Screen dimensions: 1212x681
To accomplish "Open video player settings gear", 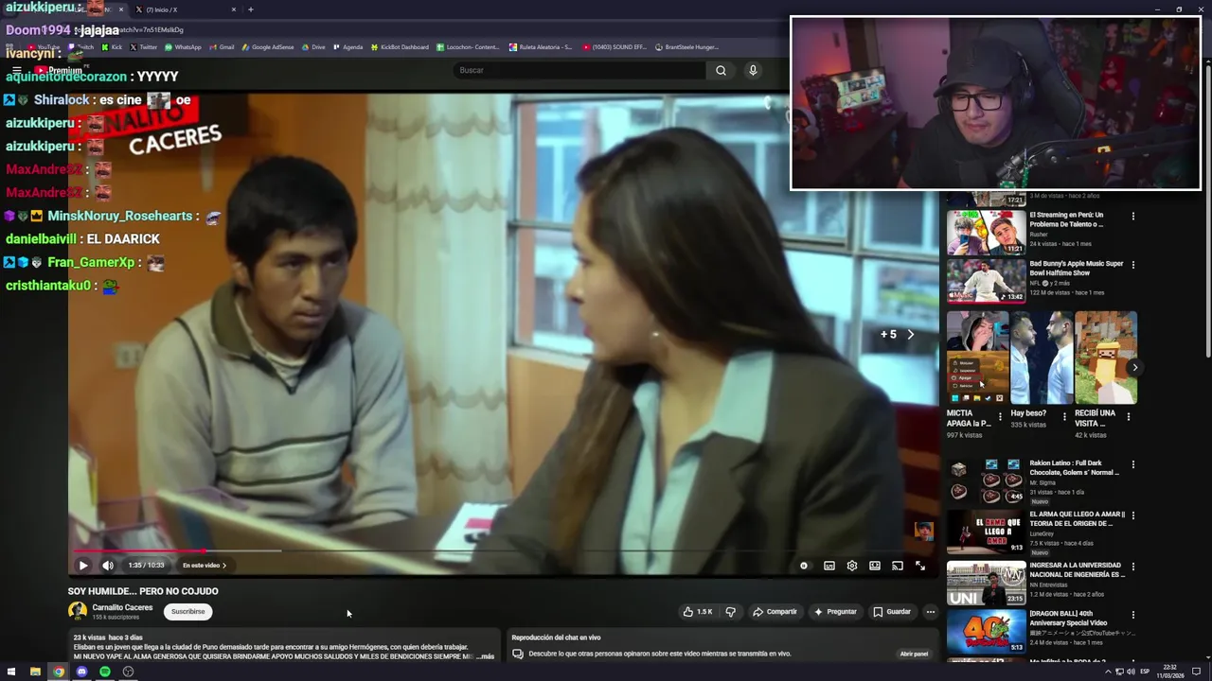I will (x=852, y=566).
